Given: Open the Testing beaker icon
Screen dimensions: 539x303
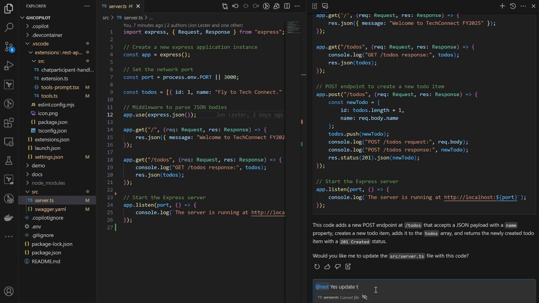Looking at the screenshot, I should pyautogui.click(x=9, y=160).
